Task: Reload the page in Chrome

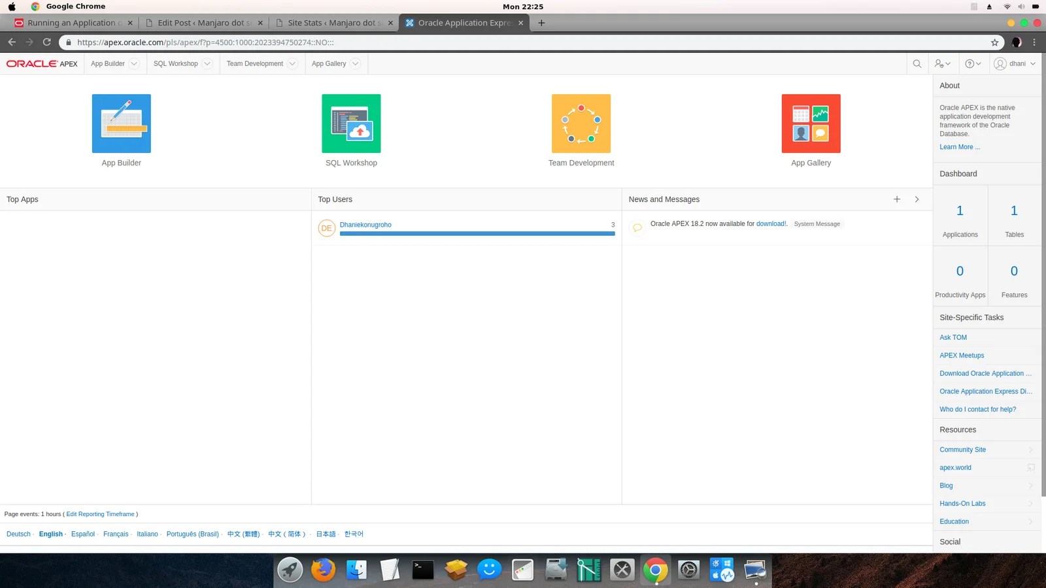Action: [x=47, y=42]
